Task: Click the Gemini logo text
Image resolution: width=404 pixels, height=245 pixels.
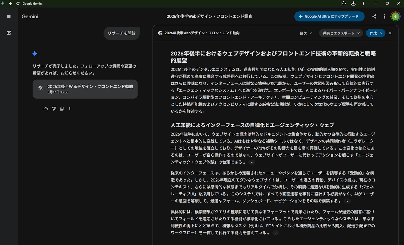Action: (30, 17)
